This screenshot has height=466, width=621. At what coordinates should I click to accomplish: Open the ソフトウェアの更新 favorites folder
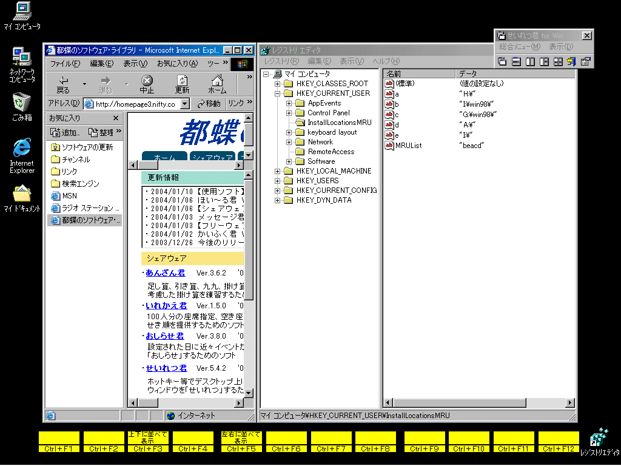[82, 147]
